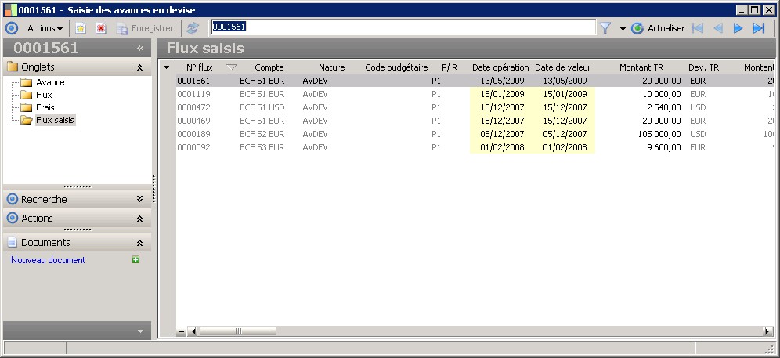Viewport: 780px width, 358px height.
Task: Go to the next record arrow
Action: (738, 28)
